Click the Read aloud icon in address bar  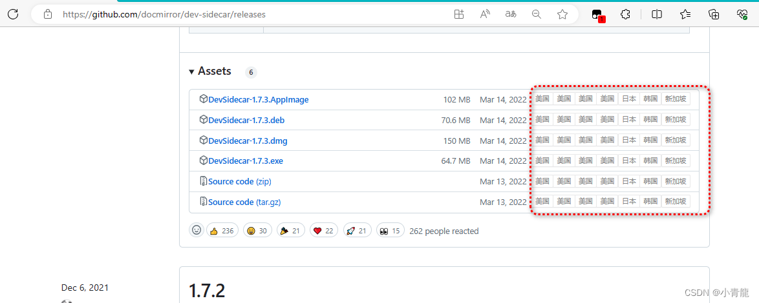coord(485,14)
